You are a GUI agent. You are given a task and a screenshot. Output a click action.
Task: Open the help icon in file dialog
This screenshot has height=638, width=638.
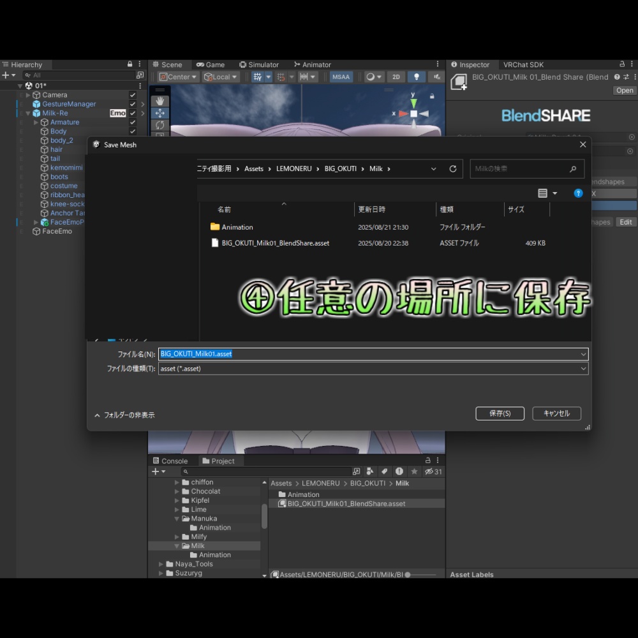(578, 193)
